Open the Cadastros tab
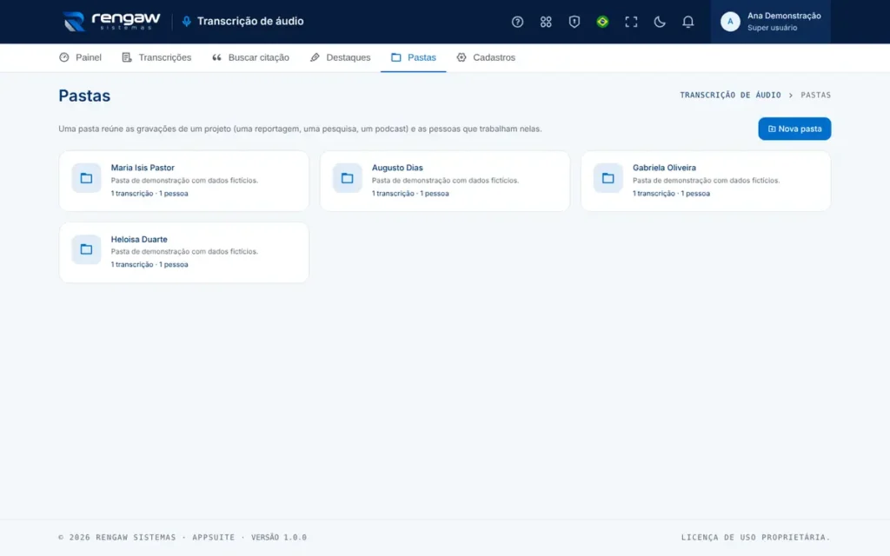The image size is (890, 556). click(x=486, y=57)
